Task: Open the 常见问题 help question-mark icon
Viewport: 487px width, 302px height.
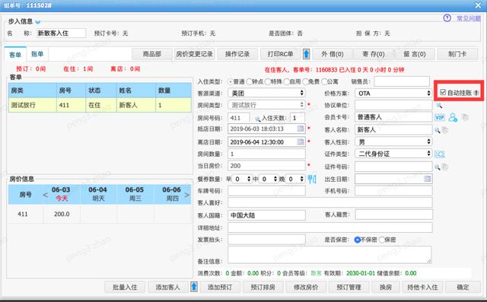Action: click(447, 18)
